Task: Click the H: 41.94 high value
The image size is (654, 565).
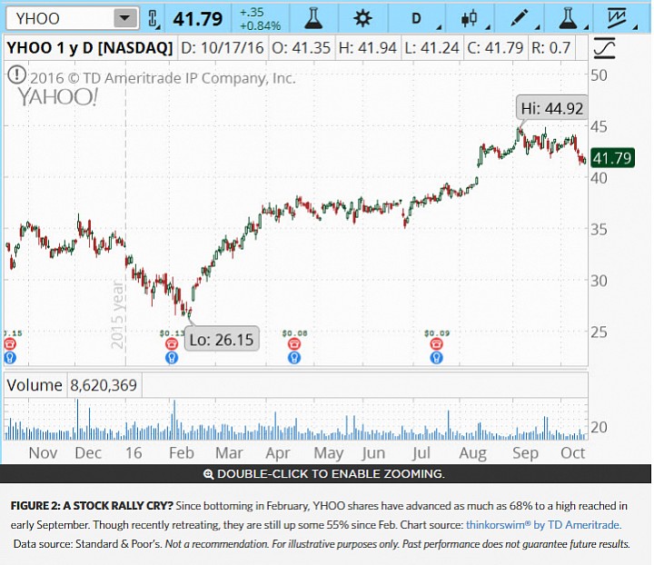Action: coord(368,48)
